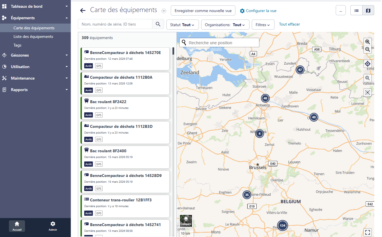Open the Calques layers thumbnail
This screenshot has height=237, width=382.
186,221
